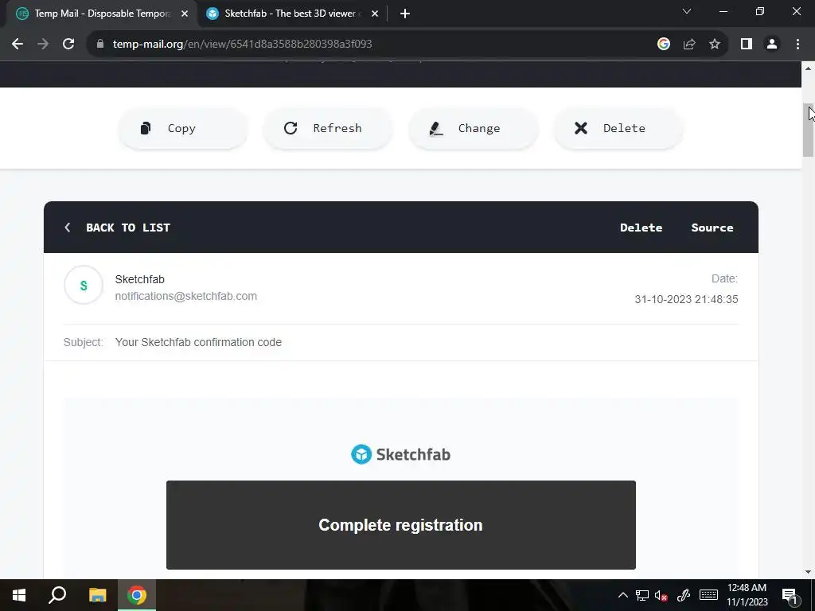
Task: Show hidden system tray icons
Action: coord(622,595)
